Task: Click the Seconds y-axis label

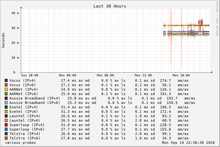Action: (x=3, y=41)
